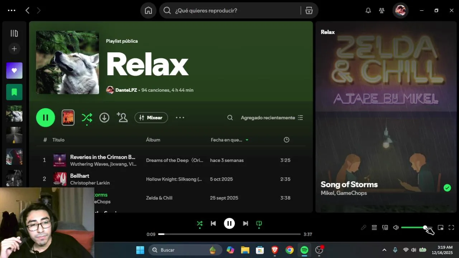
Task: Open mini player
Action: click(441, 228)
